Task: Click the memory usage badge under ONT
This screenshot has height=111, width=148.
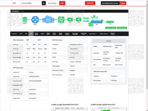Action: point(91,25)
